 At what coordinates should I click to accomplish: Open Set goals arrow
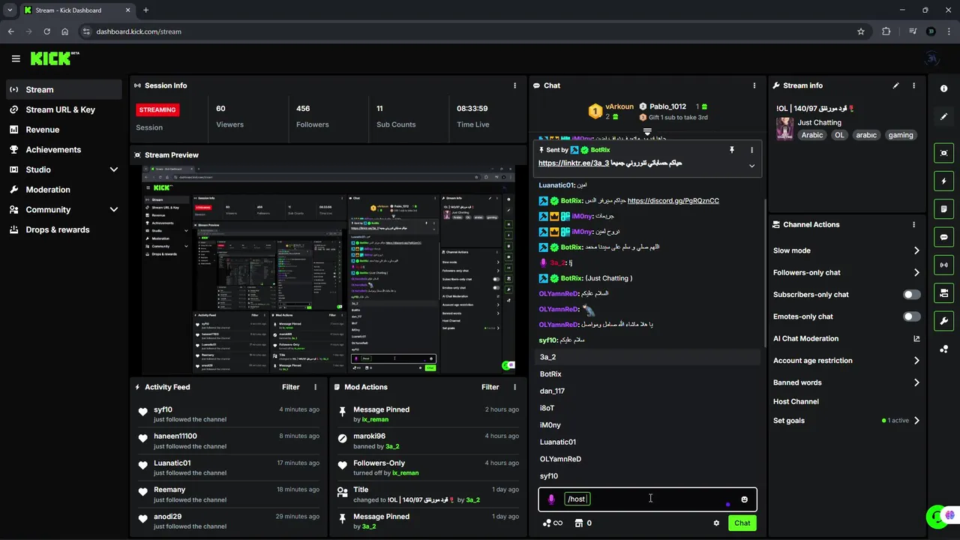[916, 421]
